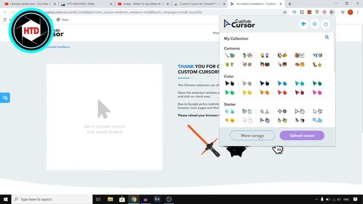Open Task View on taskbar
The image size is (363, 204).
tap(98, 199)
